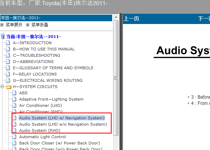210x150 pixels.
Task: Click the page icon beside Audio System (RHD)
Action: (14, 131)
